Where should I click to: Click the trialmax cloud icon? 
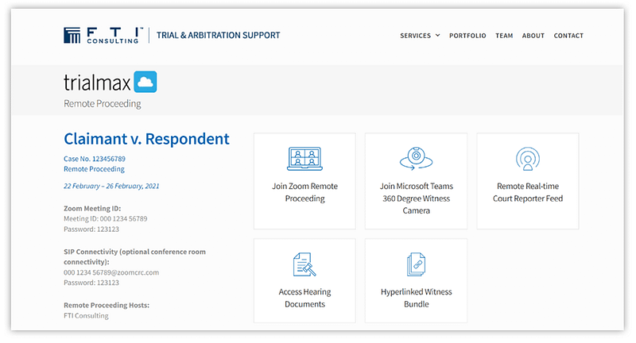[x=145, y=82]
